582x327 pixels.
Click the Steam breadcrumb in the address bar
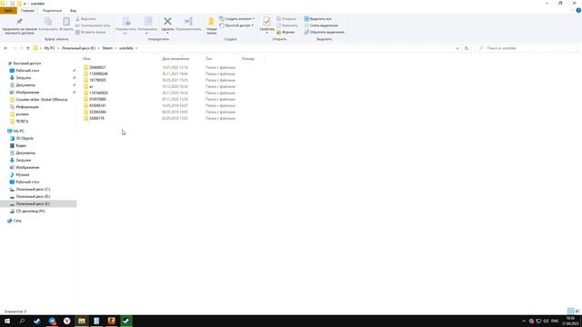click(x=107, y=48)
